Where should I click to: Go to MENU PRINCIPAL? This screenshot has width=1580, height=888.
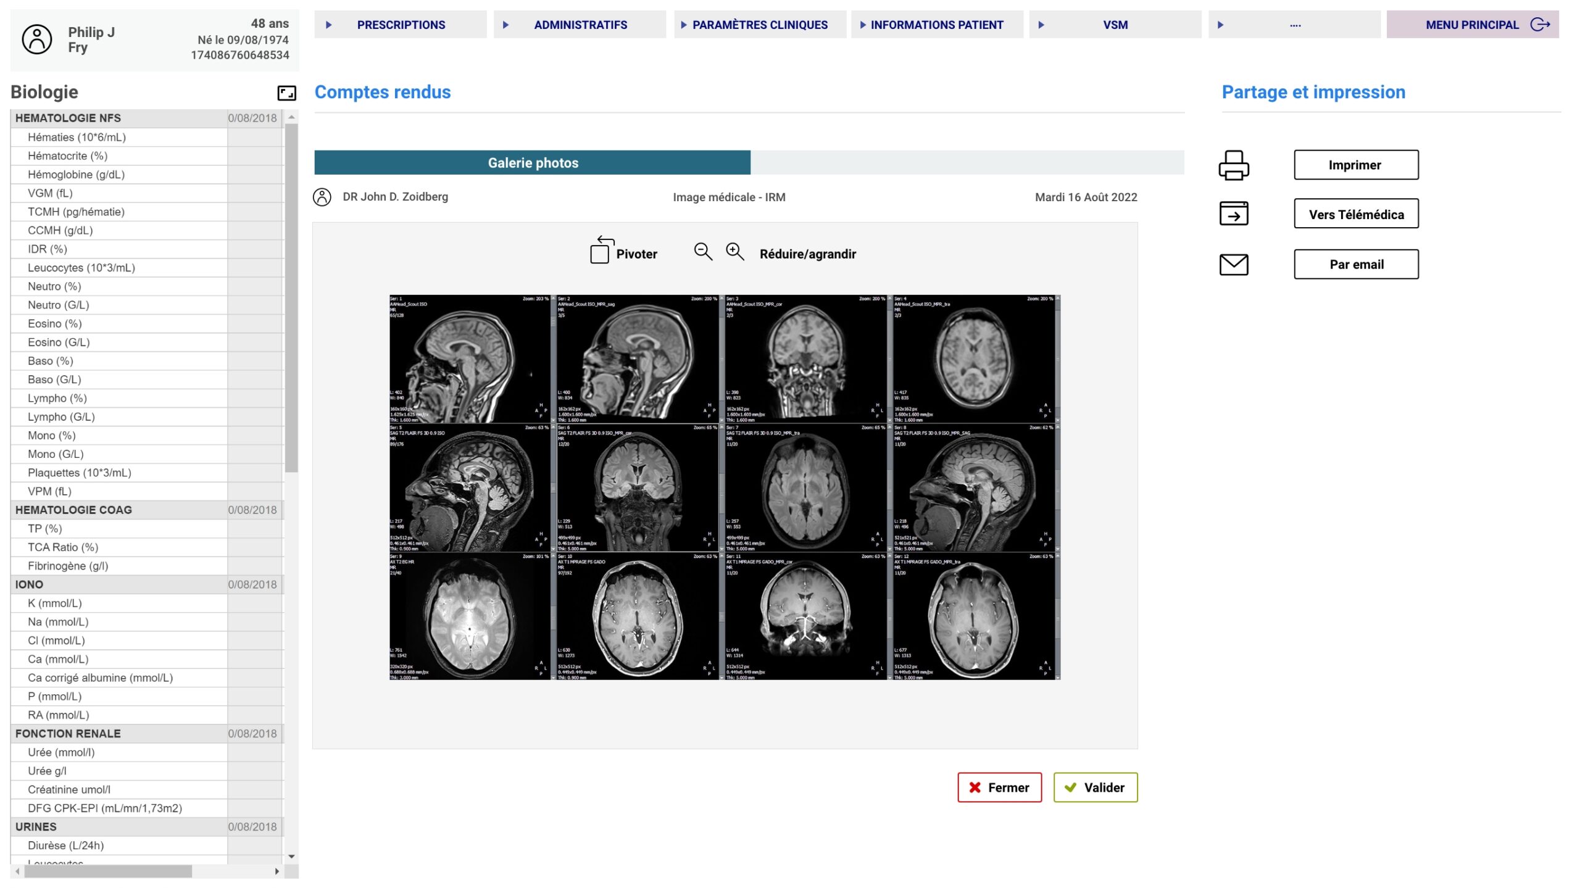tap(1471, 25)
